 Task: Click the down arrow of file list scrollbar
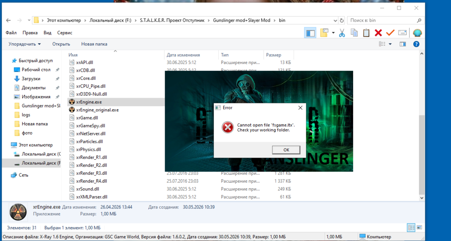[421, 198]
